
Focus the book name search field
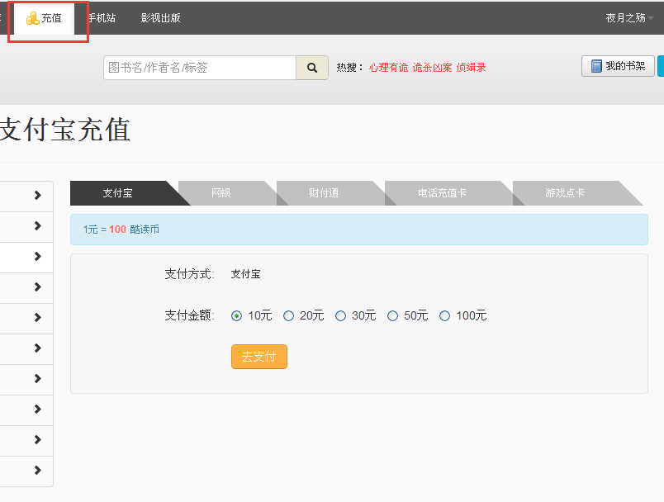coord(200,68)
